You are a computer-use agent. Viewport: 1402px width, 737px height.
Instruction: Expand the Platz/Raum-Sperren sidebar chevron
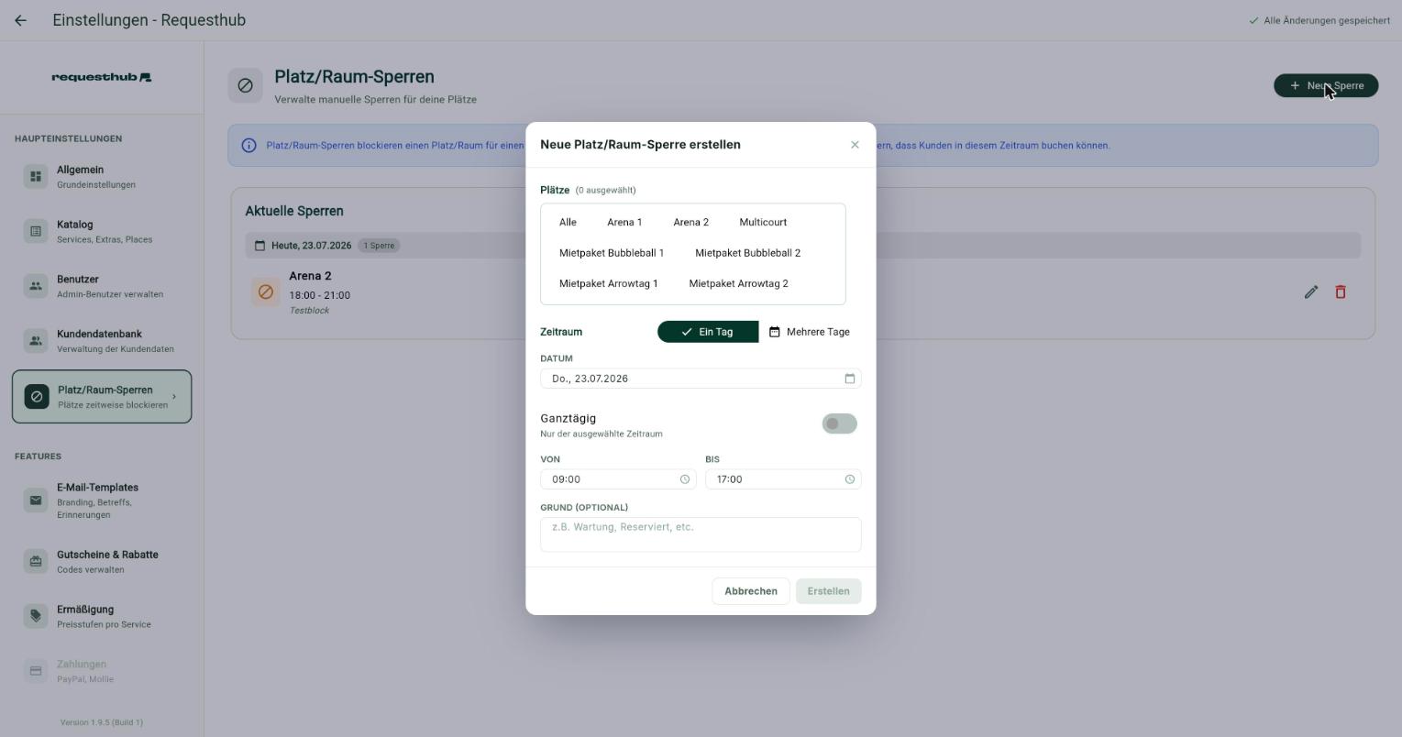pyautogui.click(x=174, y=397)
